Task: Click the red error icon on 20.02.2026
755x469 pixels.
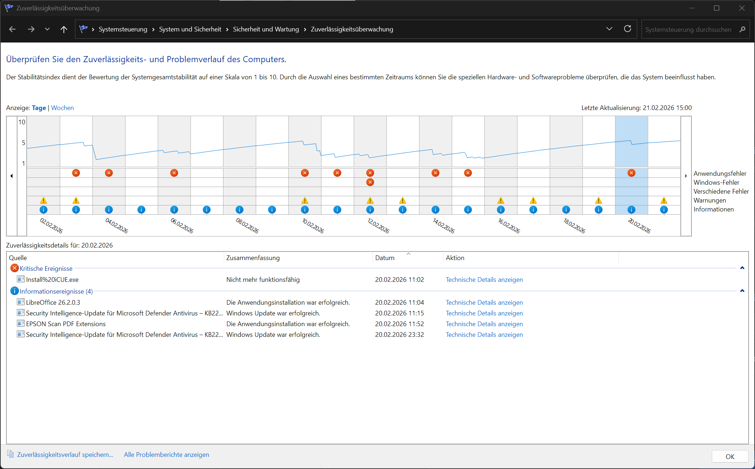Action: [631, 173]
